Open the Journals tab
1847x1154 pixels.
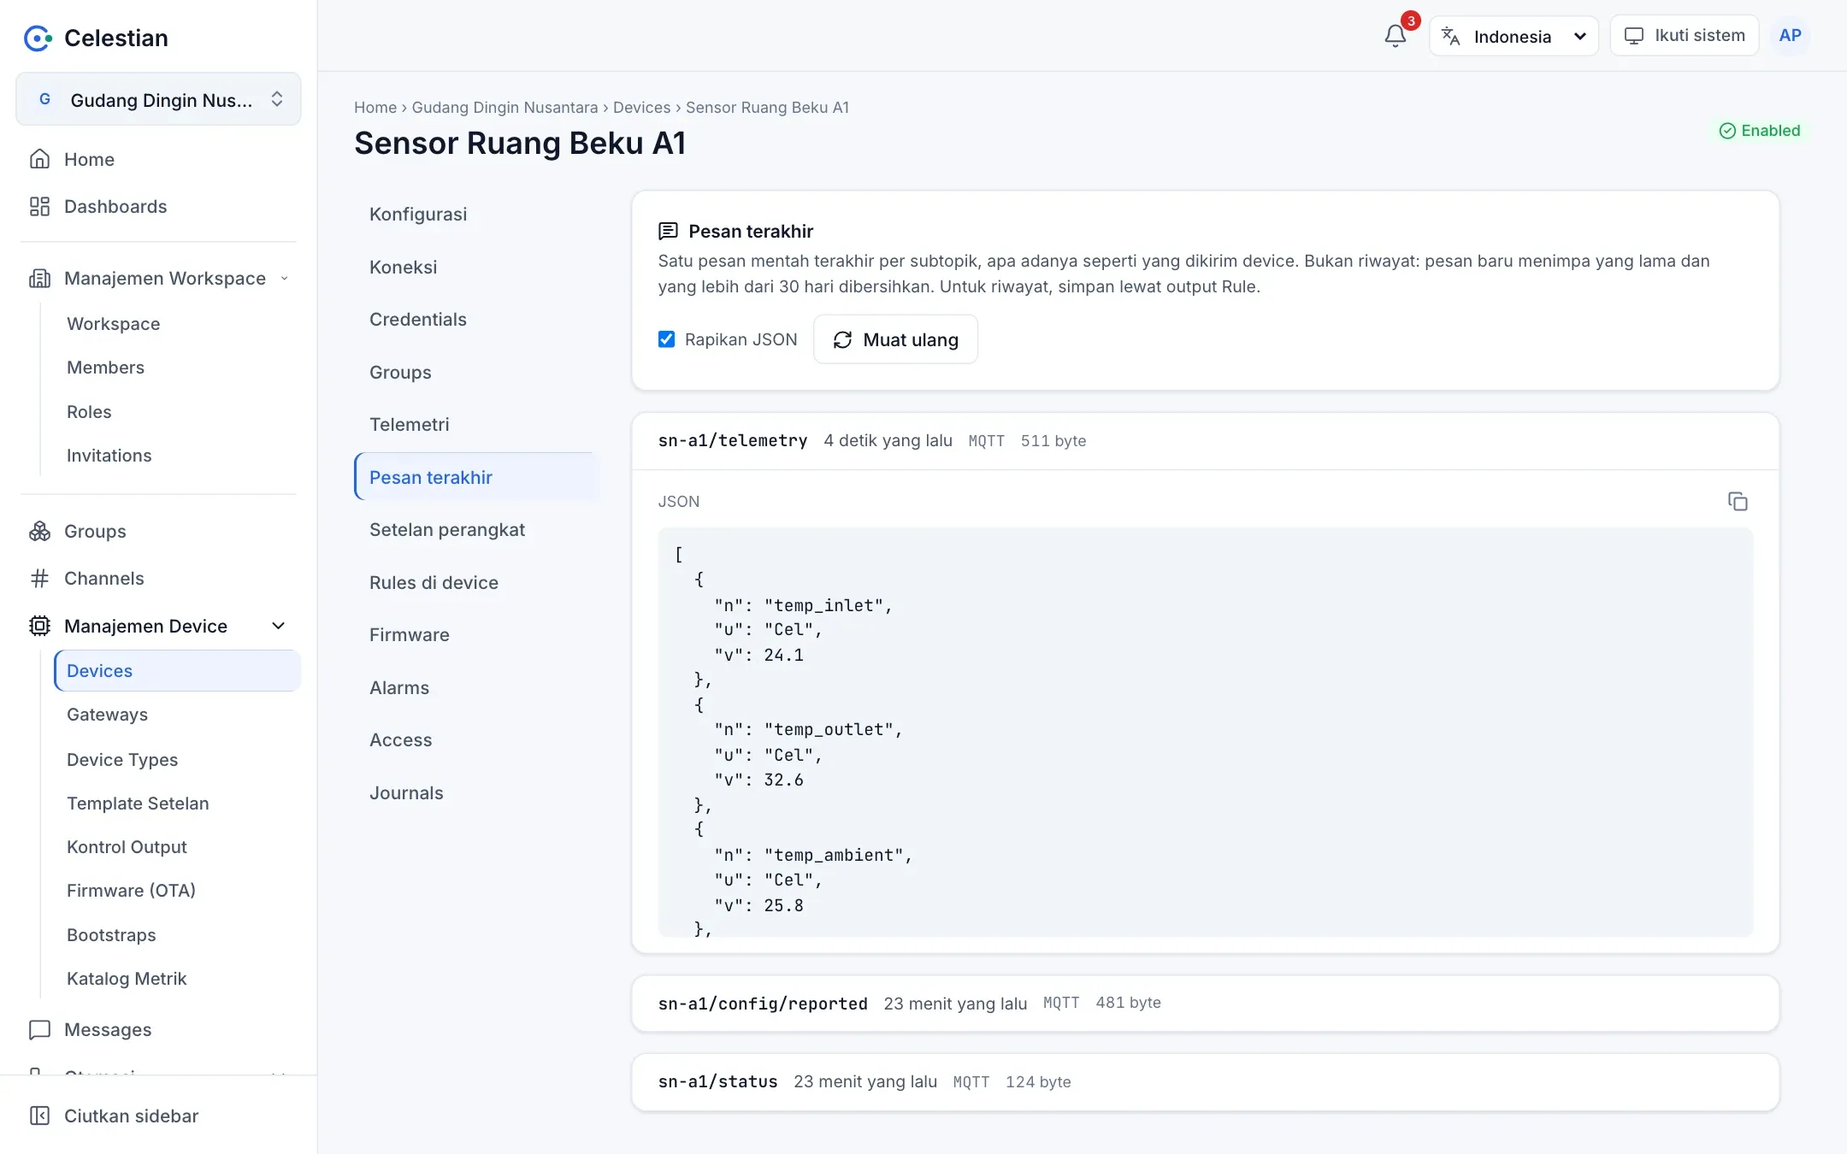point(475,793)
